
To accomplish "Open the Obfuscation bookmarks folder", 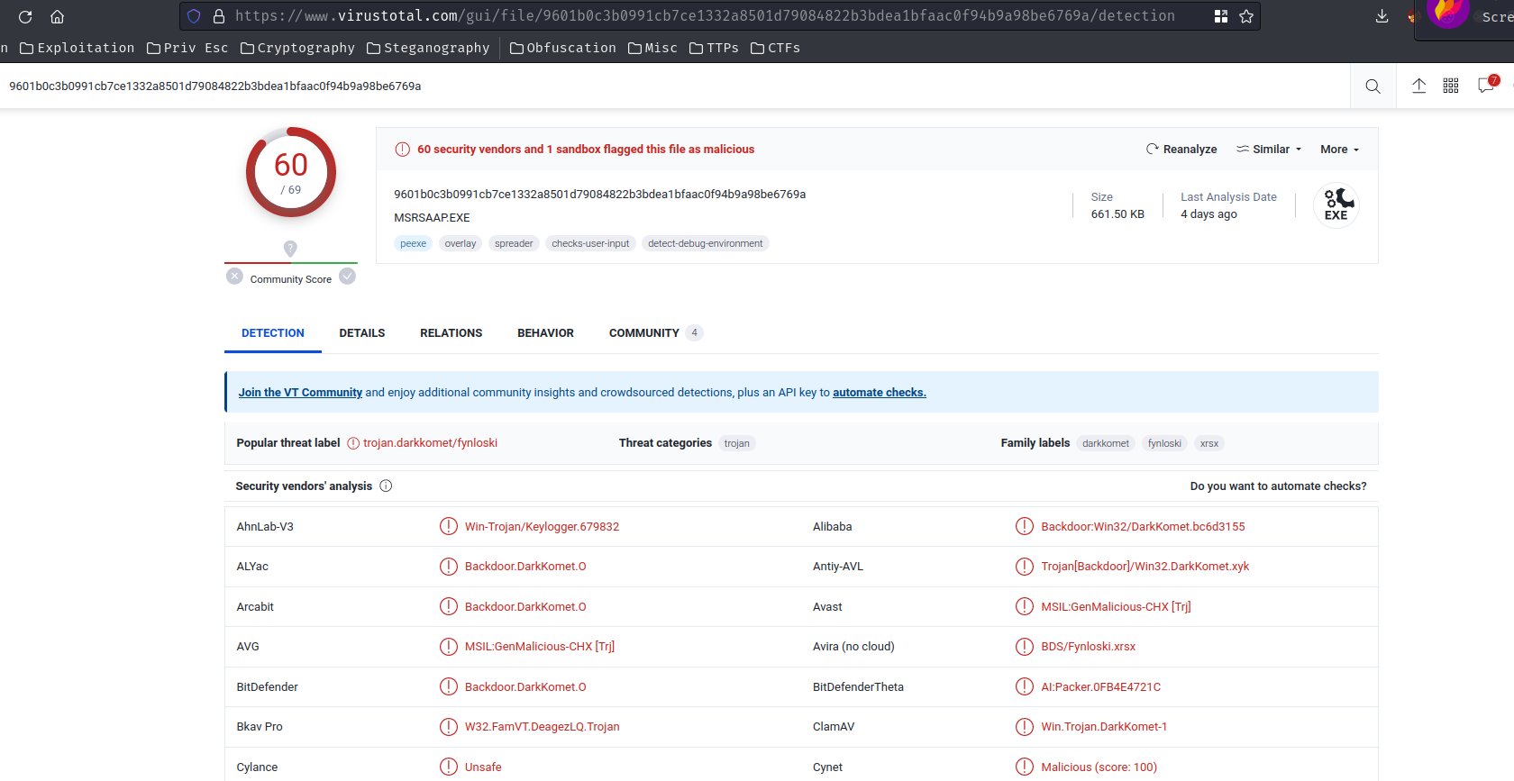I will [563, 48].
